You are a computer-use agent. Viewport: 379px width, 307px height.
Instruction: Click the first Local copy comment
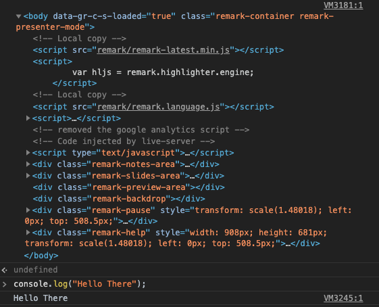tap(80, 39)
